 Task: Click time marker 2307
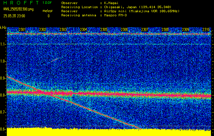145,29
